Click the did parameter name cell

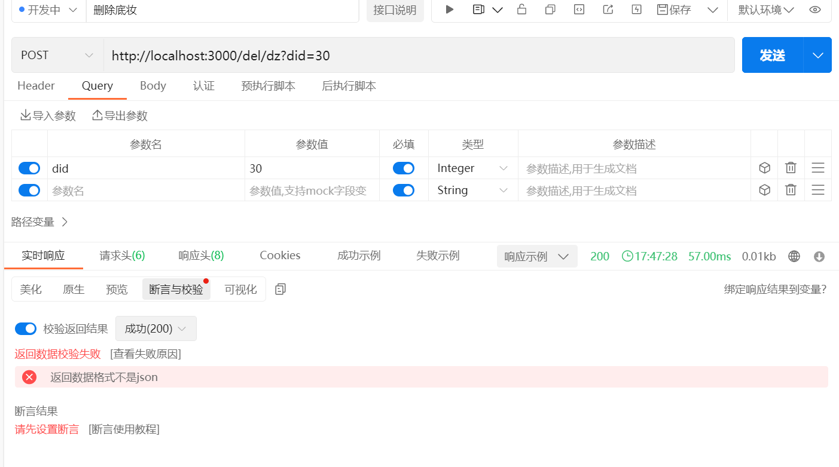point(146,168)
